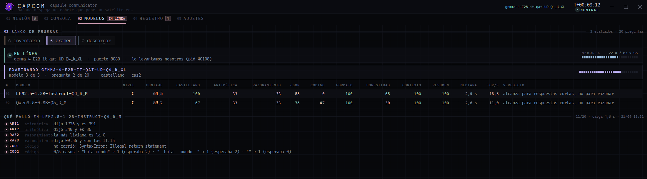Click the '22.0 / 63.7 GB' memory value
This screenshot has height=179, width=647.
tap(623, 53)
